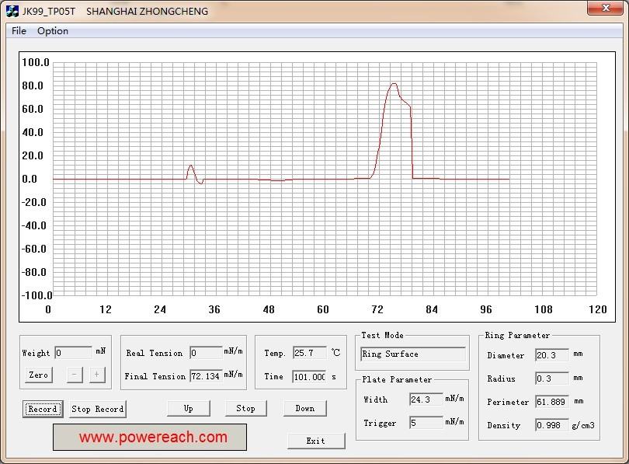Lower the stage with the Down button
629x464 pixels.
tap(304, 408)
